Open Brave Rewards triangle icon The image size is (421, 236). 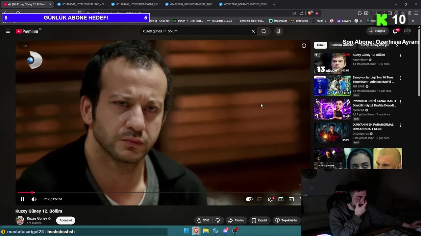click(x=317, y=13)
